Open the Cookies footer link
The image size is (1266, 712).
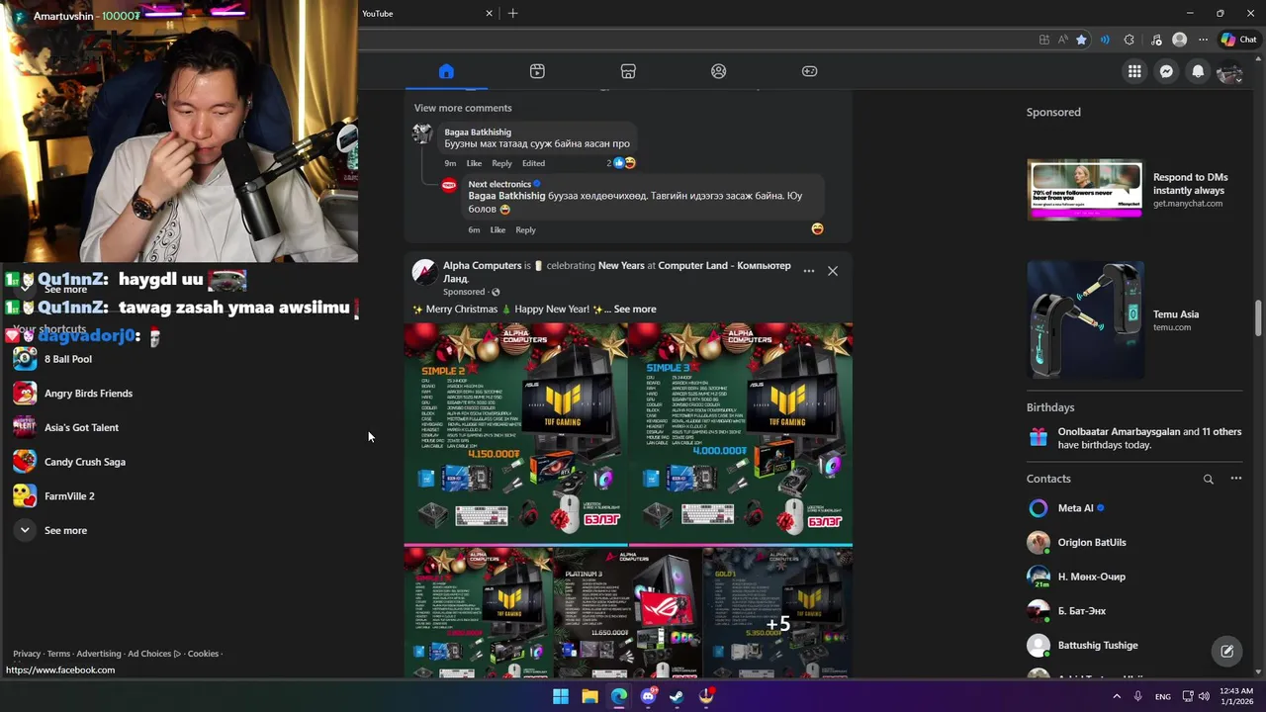tap(203, 654)
